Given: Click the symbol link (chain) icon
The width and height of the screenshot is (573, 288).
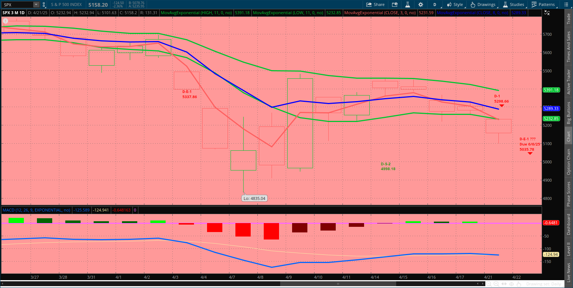Looking at the screenshot, I should point(44,4).
